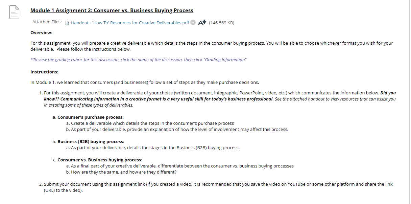
Task: Click the Overview heading text
Action: 38,32
